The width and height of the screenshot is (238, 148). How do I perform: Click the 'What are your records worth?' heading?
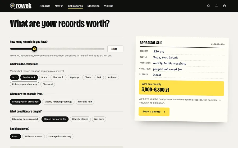(60, 24)
